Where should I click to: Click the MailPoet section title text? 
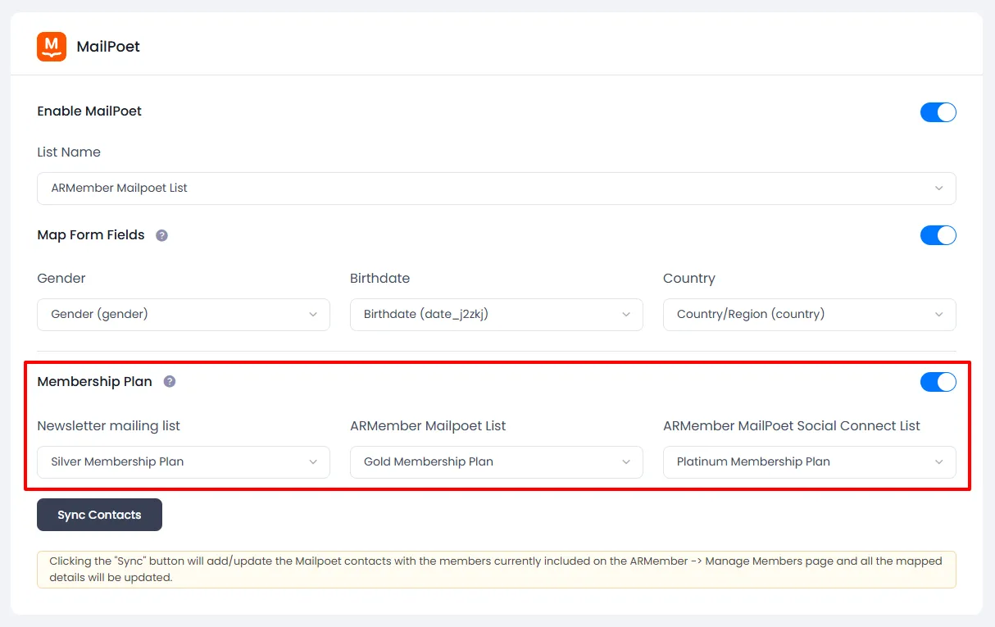click(x=108, y=47)
